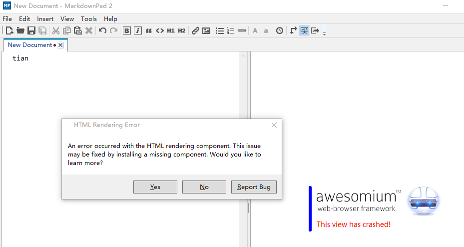464x247 pixels.
Task: Insert a blockquote with the quote icon
Action: click(x=148, y=30)
